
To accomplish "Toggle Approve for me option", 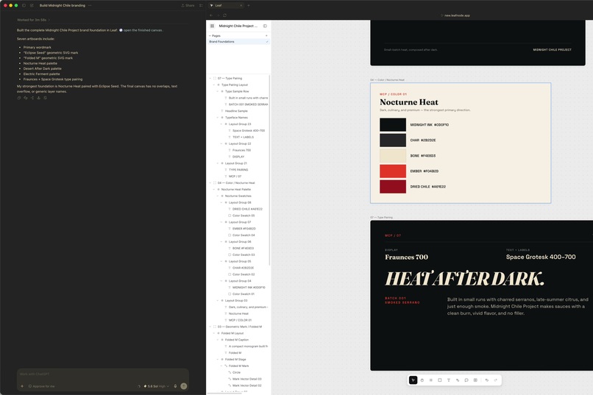I will coord(42,386).
